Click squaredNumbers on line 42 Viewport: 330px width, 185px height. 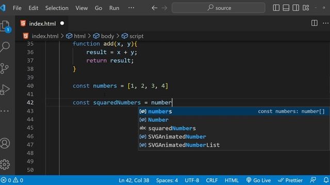pos(117,103)
